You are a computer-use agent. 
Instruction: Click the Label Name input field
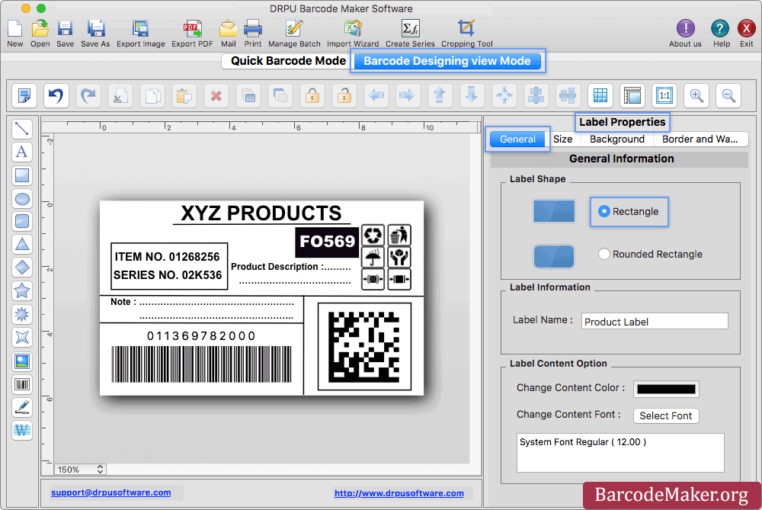pos(655,322)
